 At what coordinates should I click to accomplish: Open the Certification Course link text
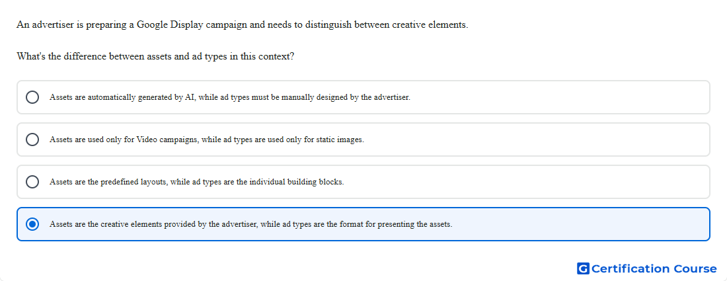pyautogui.click(x=654, y=268)
